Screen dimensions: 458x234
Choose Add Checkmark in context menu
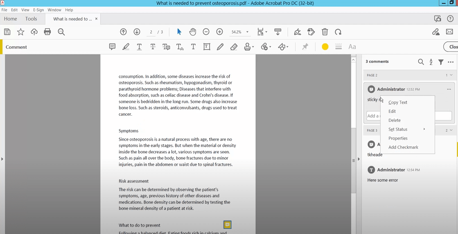point(403,147)
